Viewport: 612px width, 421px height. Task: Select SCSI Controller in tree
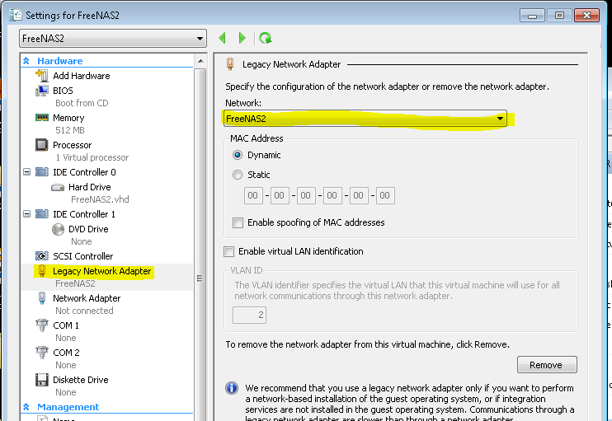83,256
